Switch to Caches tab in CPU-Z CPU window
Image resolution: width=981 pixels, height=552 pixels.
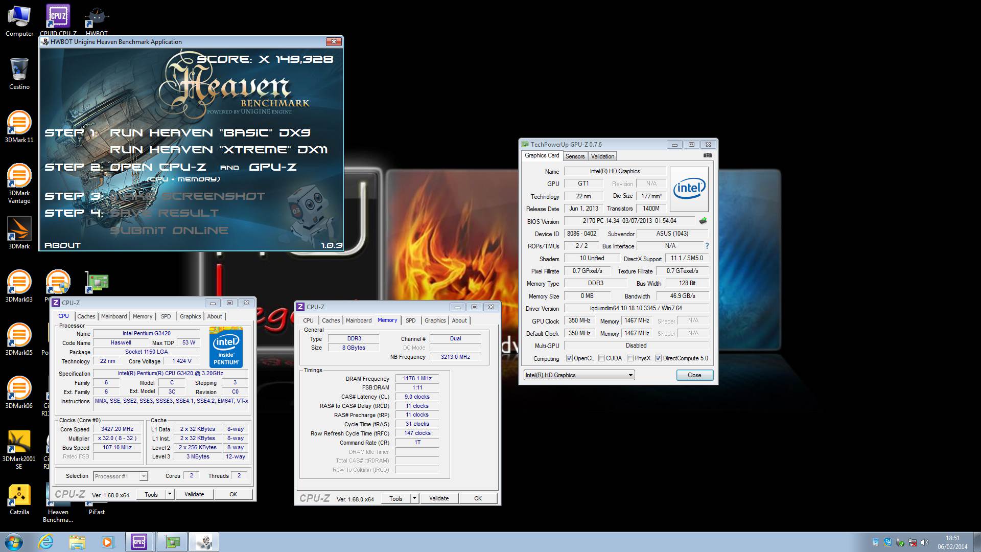click(86, 316)
